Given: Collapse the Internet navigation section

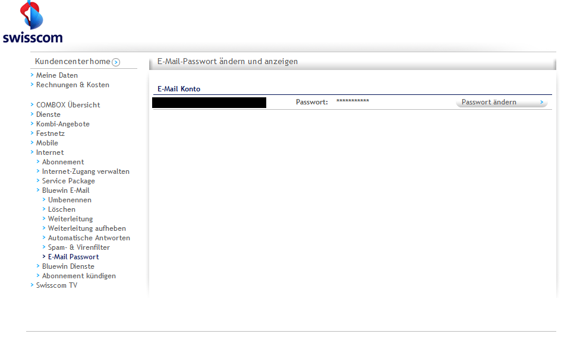Looking at the screenshot, I should [x=49, y=152].
